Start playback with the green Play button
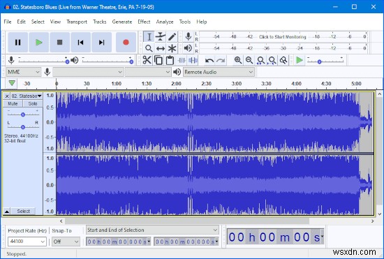 (x=38, y=43)
